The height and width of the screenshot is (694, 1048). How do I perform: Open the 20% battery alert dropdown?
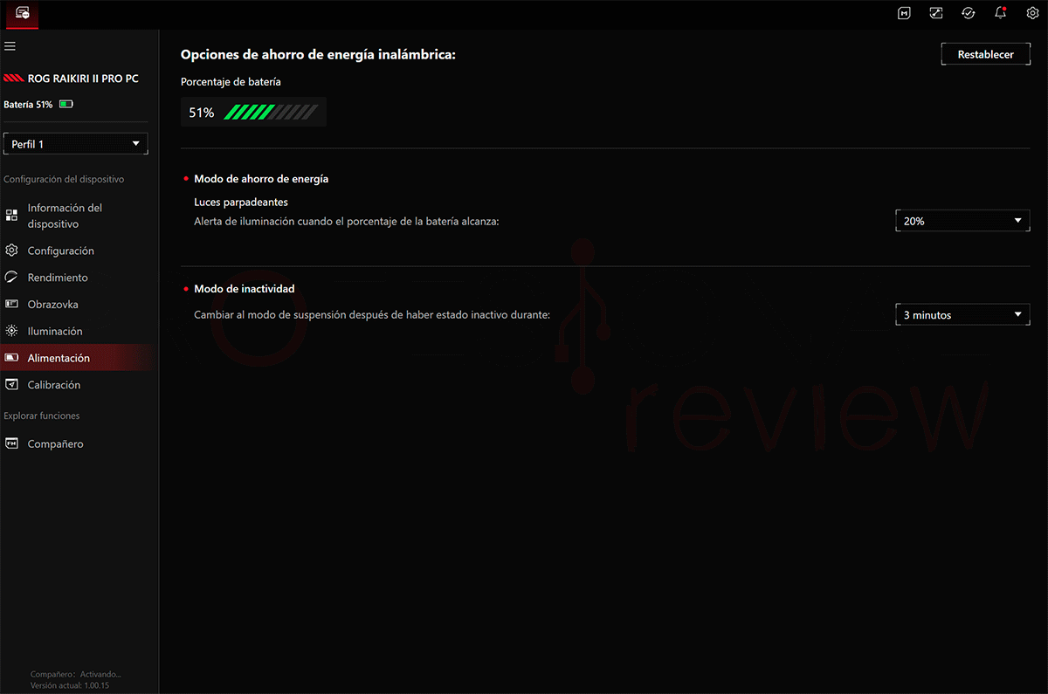click(x=962, y=221)
